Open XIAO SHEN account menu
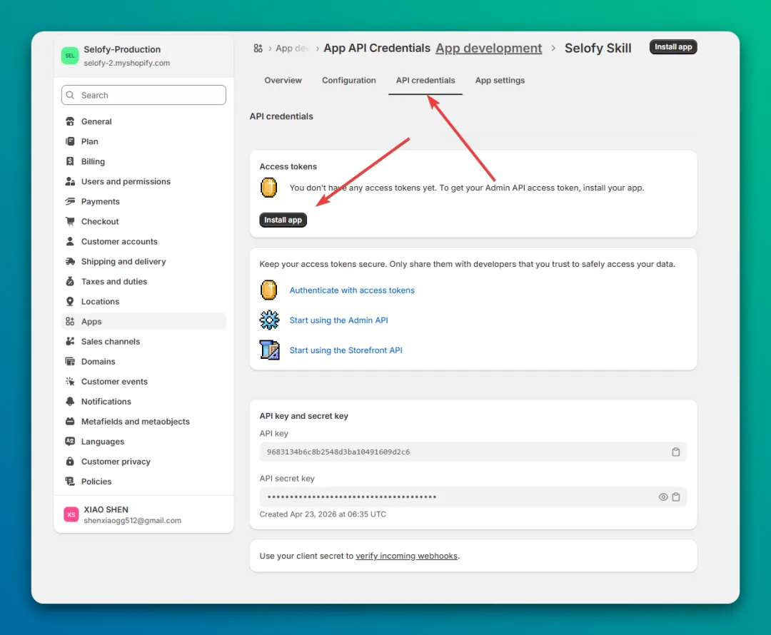The image size is (771, 635). click(143, 514)
